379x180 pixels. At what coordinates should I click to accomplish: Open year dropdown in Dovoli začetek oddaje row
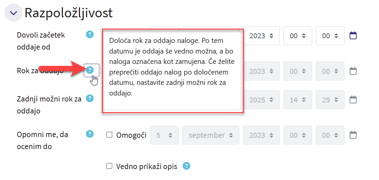point(261,36)
